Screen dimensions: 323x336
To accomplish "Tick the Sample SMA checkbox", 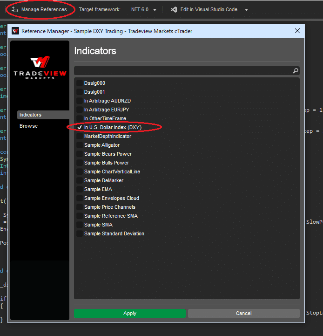I will pyautogui.click(x=80, y=225).
